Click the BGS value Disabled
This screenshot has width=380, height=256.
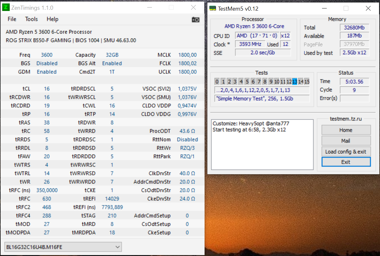[47, 63]
